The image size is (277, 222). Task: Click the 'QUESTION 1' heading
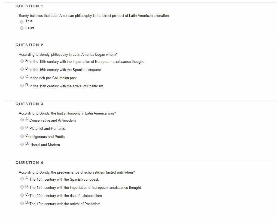pyautogui.click(x=29, y=6)
